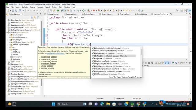Image resolution: width=196 pixels, height=110 pixels.
Task: Click the Pin Console icon
Action: pyautogui.click(x=173, y=63)
